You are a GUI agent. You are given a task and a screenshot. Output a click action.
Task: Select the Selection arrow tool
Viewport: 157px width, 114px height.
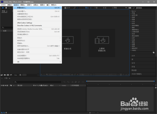3,8
